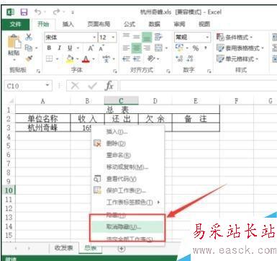This screenshot has width=277, height=261.
Task: Switch to the 公式 ribbon tab
Action: 130,24
